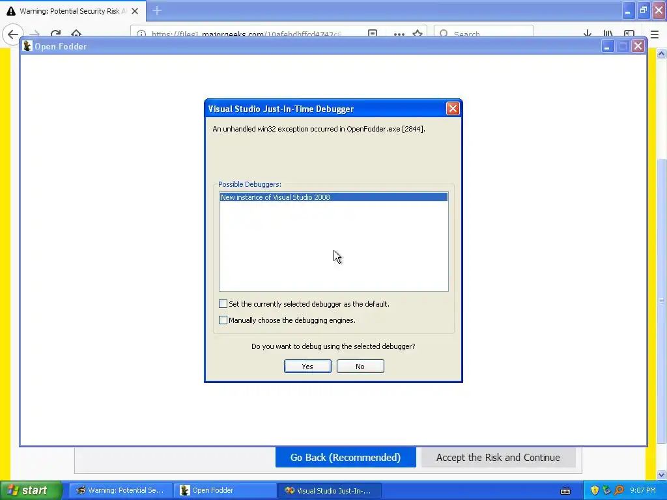Click the clock showing 9:07 PM
The image size is (667, 500).
point(643,490)
